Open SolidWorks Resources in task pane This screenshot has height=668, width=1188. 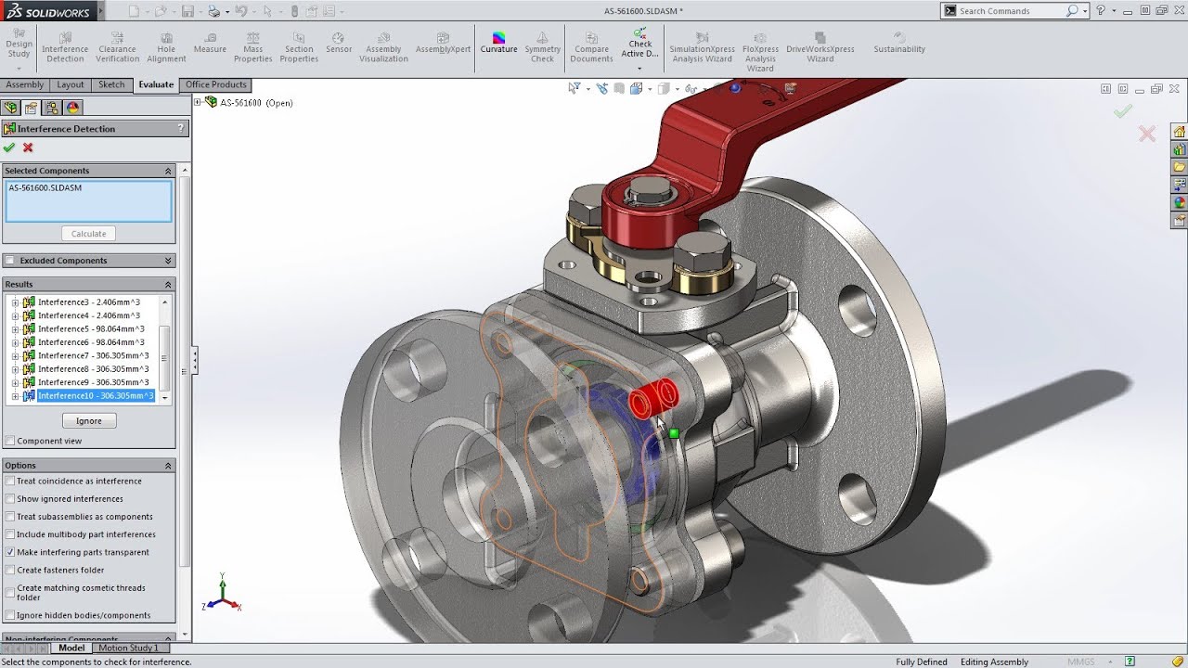[x=1180, y=132]
